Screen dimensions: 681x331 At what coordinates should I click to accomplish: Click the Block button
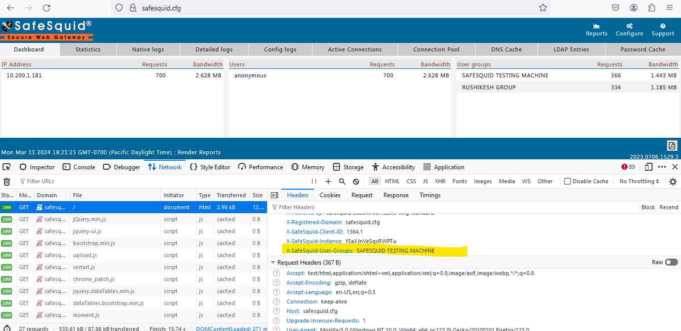(648, 207)
